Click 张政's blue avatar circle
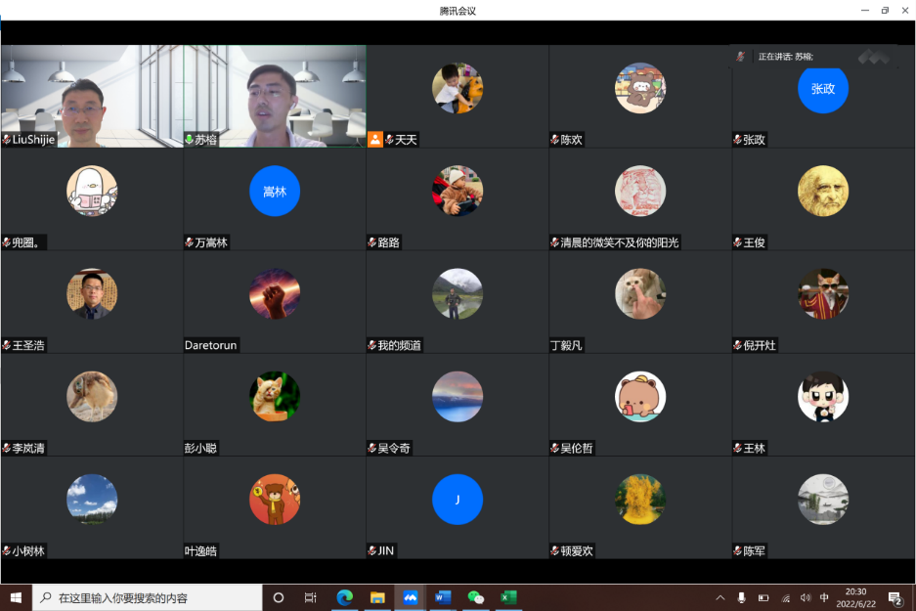The height and width of the screenshot is (611, 916). tap(822, 89)
